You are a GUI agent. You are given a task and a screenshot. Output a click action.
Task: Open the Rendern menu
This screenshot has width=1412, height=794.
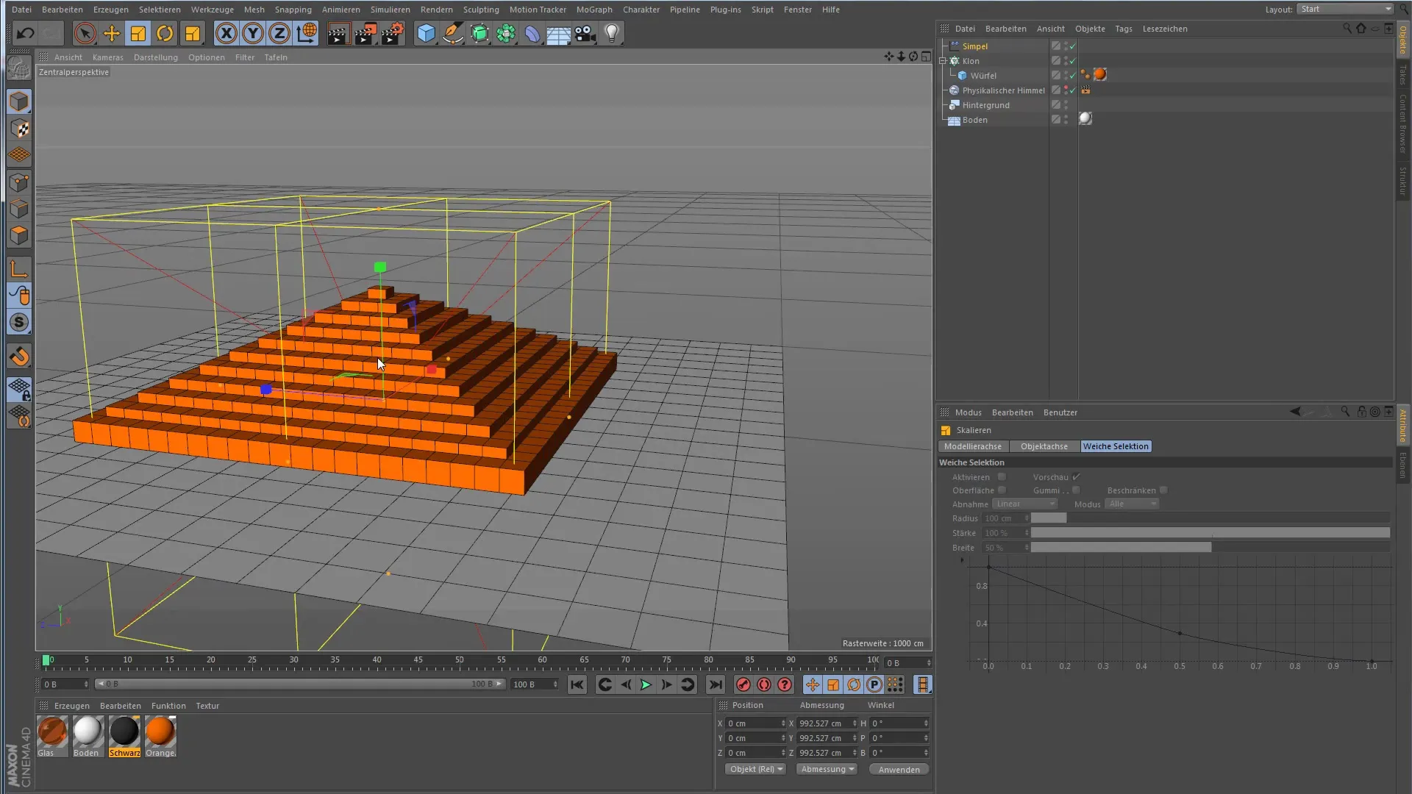tap(437, 10)
